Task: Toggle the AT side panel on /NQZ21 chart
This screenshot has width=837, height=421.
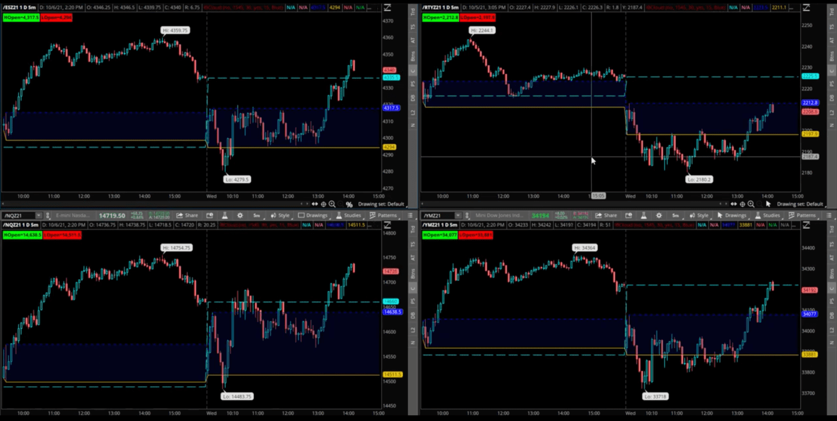Action: tap(413, 258)
